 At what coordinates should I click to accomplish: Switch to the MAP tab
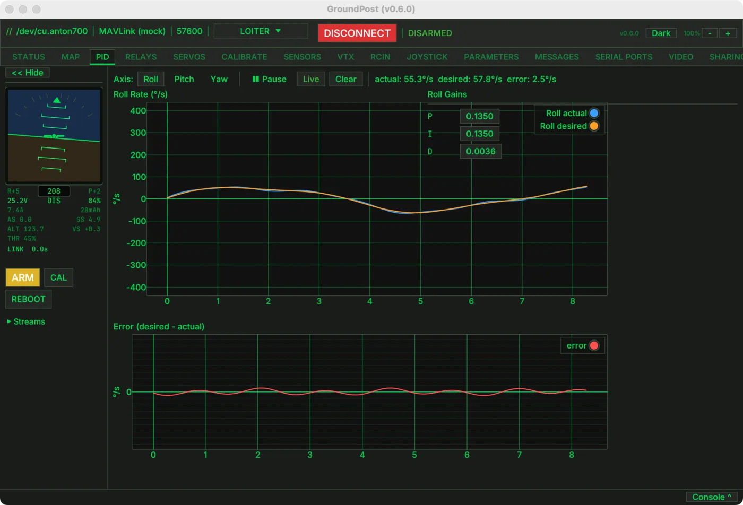click(71, 57)
